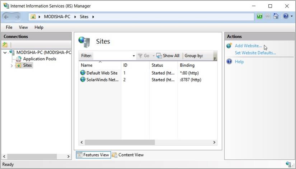Click the Connections pane horizontal scrollbar thumb
This screenshot has width=296, height=169.
[32, 156]
